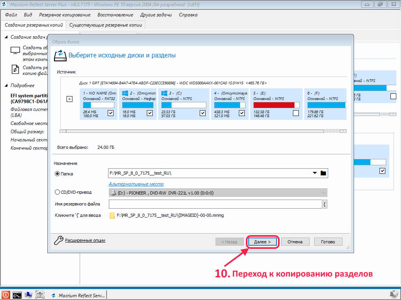Click the create file backup icon
The width and height of the screenshot is (401, 300).
[15, 69]
